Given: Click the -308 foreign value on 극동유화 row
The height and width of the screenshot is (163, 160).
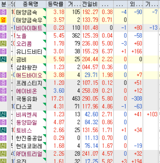Looking at the screenshot, I should click(137, 99).
